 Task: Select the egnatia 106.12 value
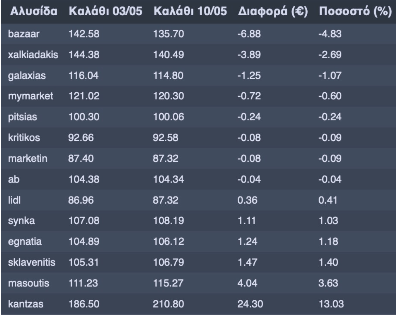coord(168,241)
